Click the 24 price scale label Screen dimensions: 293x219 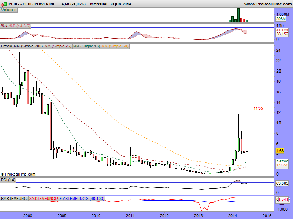click(278, 50)
